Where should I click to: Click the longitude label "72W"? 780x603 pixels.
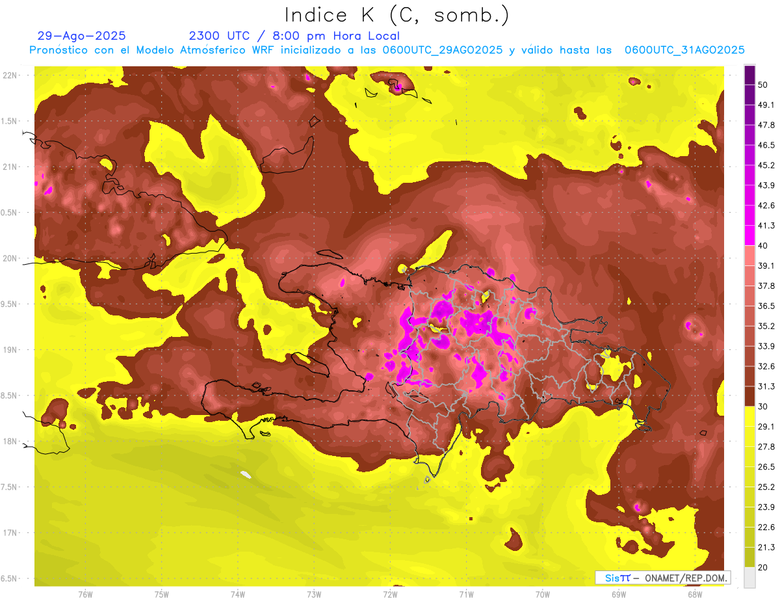[x=390, y=595]
